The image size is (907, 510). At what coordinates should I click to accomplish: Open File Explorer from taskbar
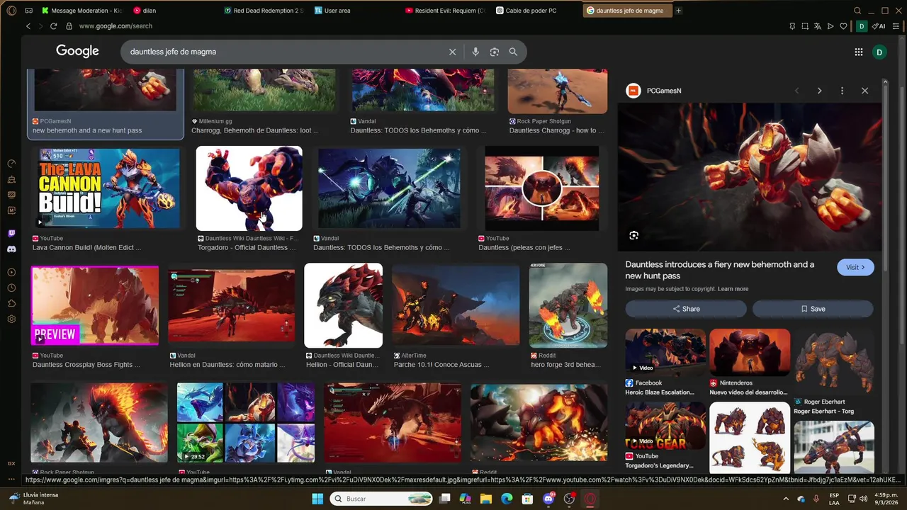[x=486, y=499]
